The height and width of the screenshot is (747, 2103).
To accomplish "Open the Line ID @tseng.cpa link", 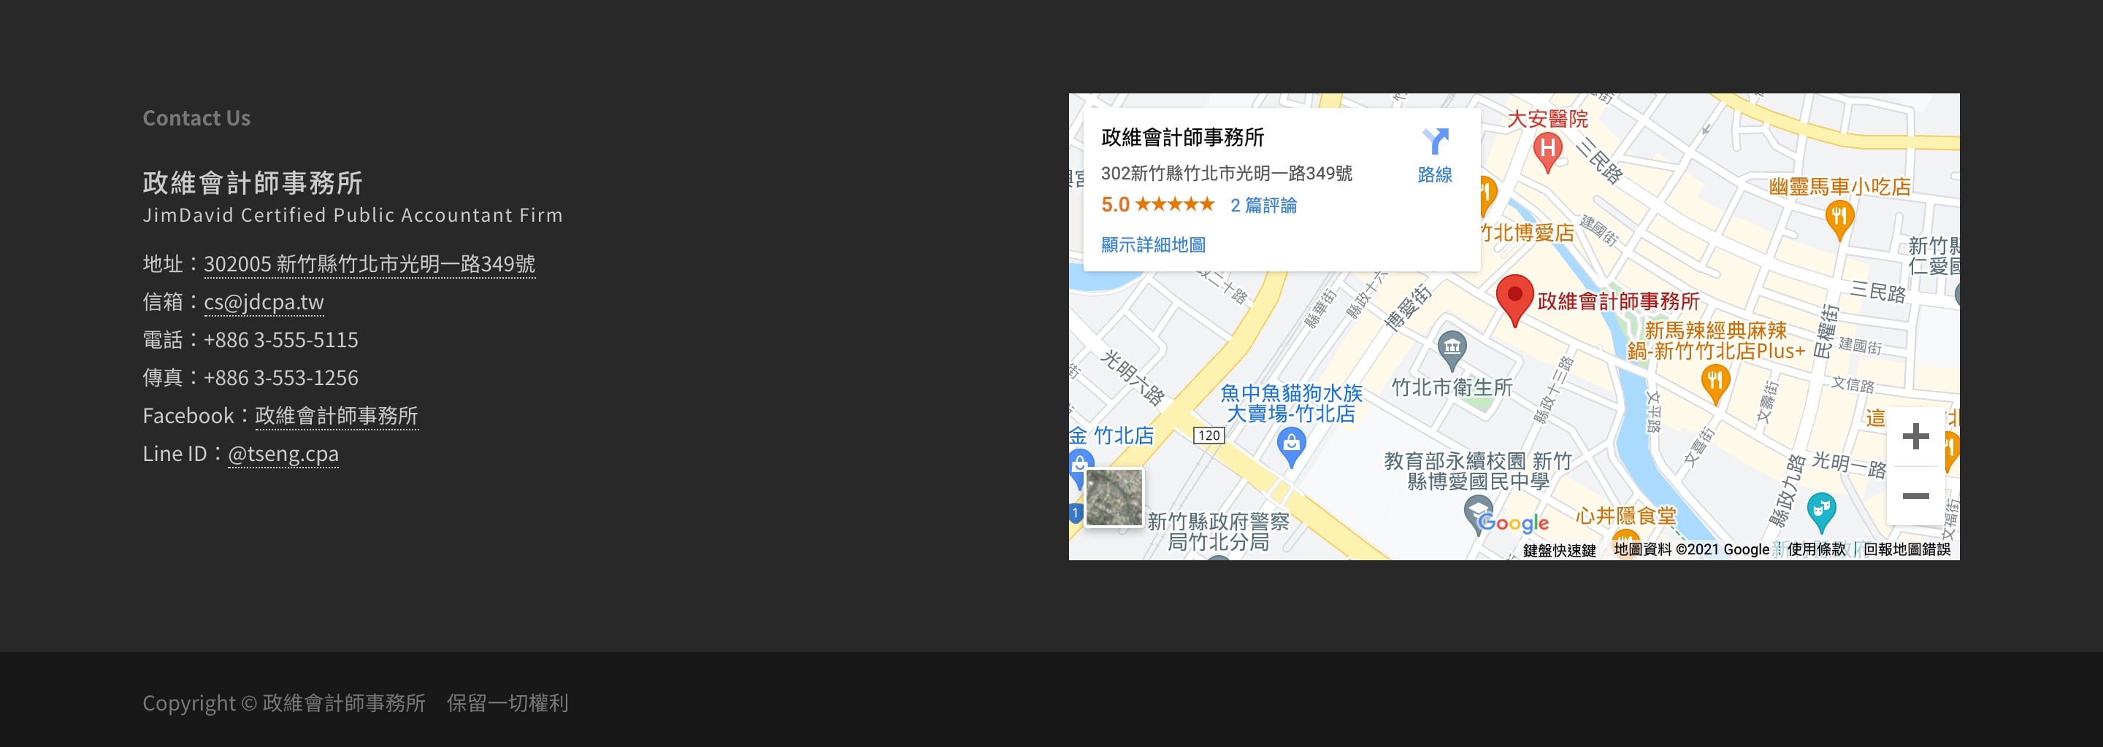I will (283, 454).
